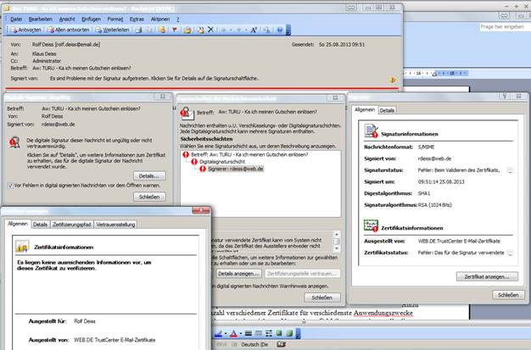
Task: Click sender 'Rolf Deiss [rolf.deiss@email.de]'
Action: pos(66,44)
